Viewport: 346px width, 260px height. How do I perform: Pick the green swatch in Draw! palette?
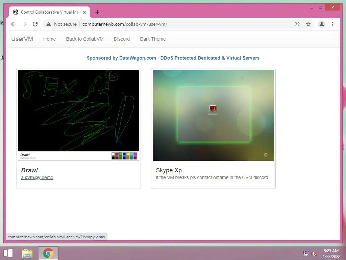coord(121,154)
